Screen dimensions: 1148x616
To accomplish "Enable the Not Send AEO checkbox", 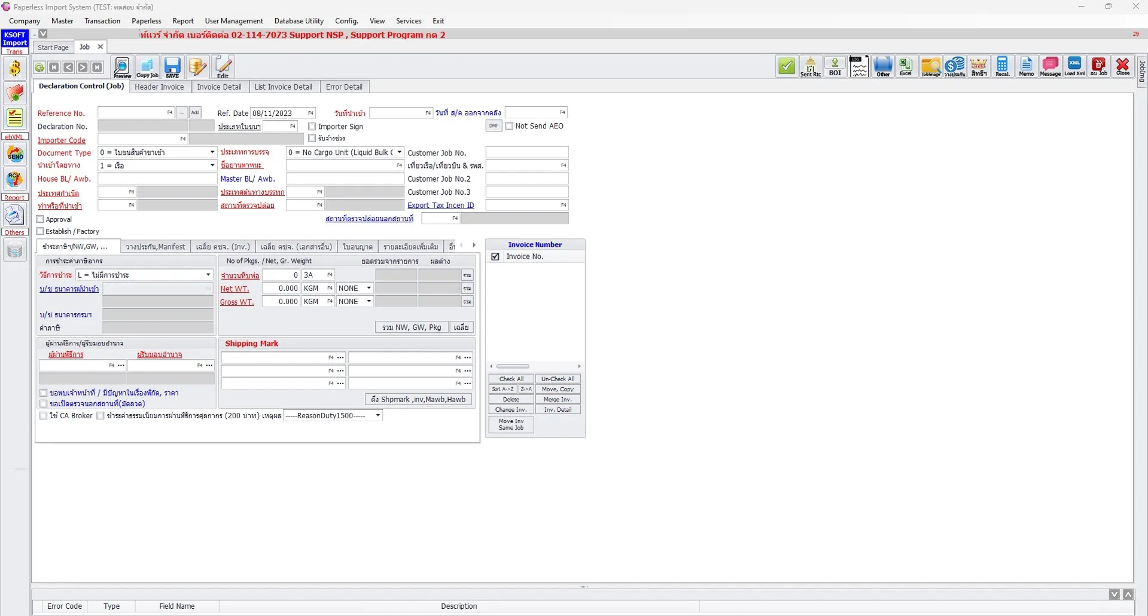I will coord(510,126).
